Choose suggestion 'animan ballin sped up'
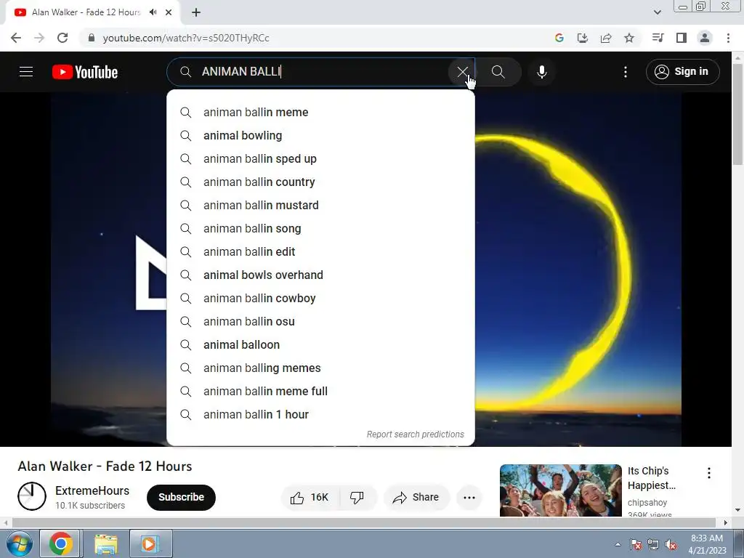This screenshot has height=558, width=744. pos(320,159)
